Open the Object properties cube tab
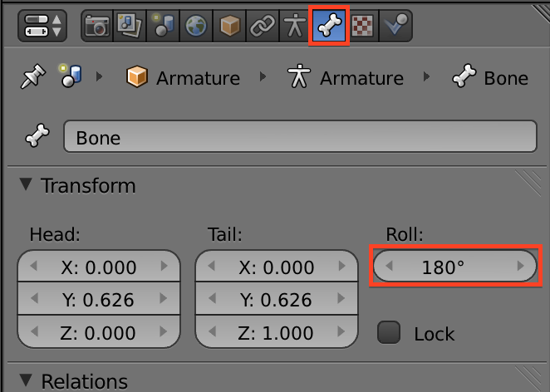 (228, 27)
